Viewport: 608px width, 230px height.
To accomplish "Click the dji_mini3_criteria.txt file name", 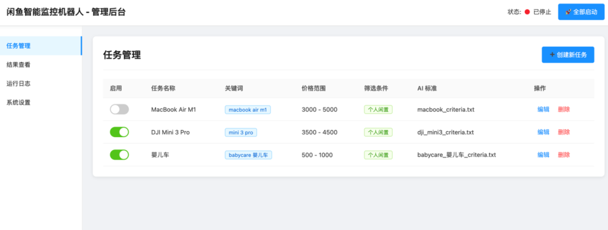I will point(445,132).
